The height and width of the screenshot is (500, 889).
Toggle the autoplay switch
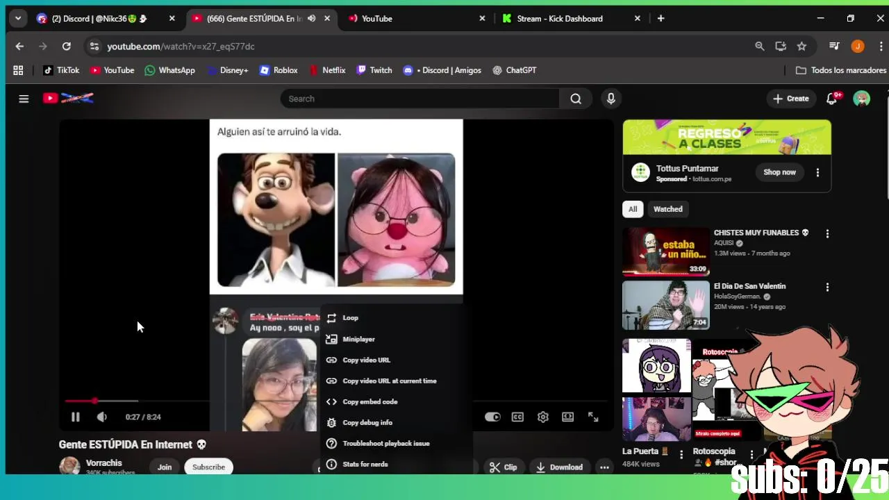click(492, 417)
